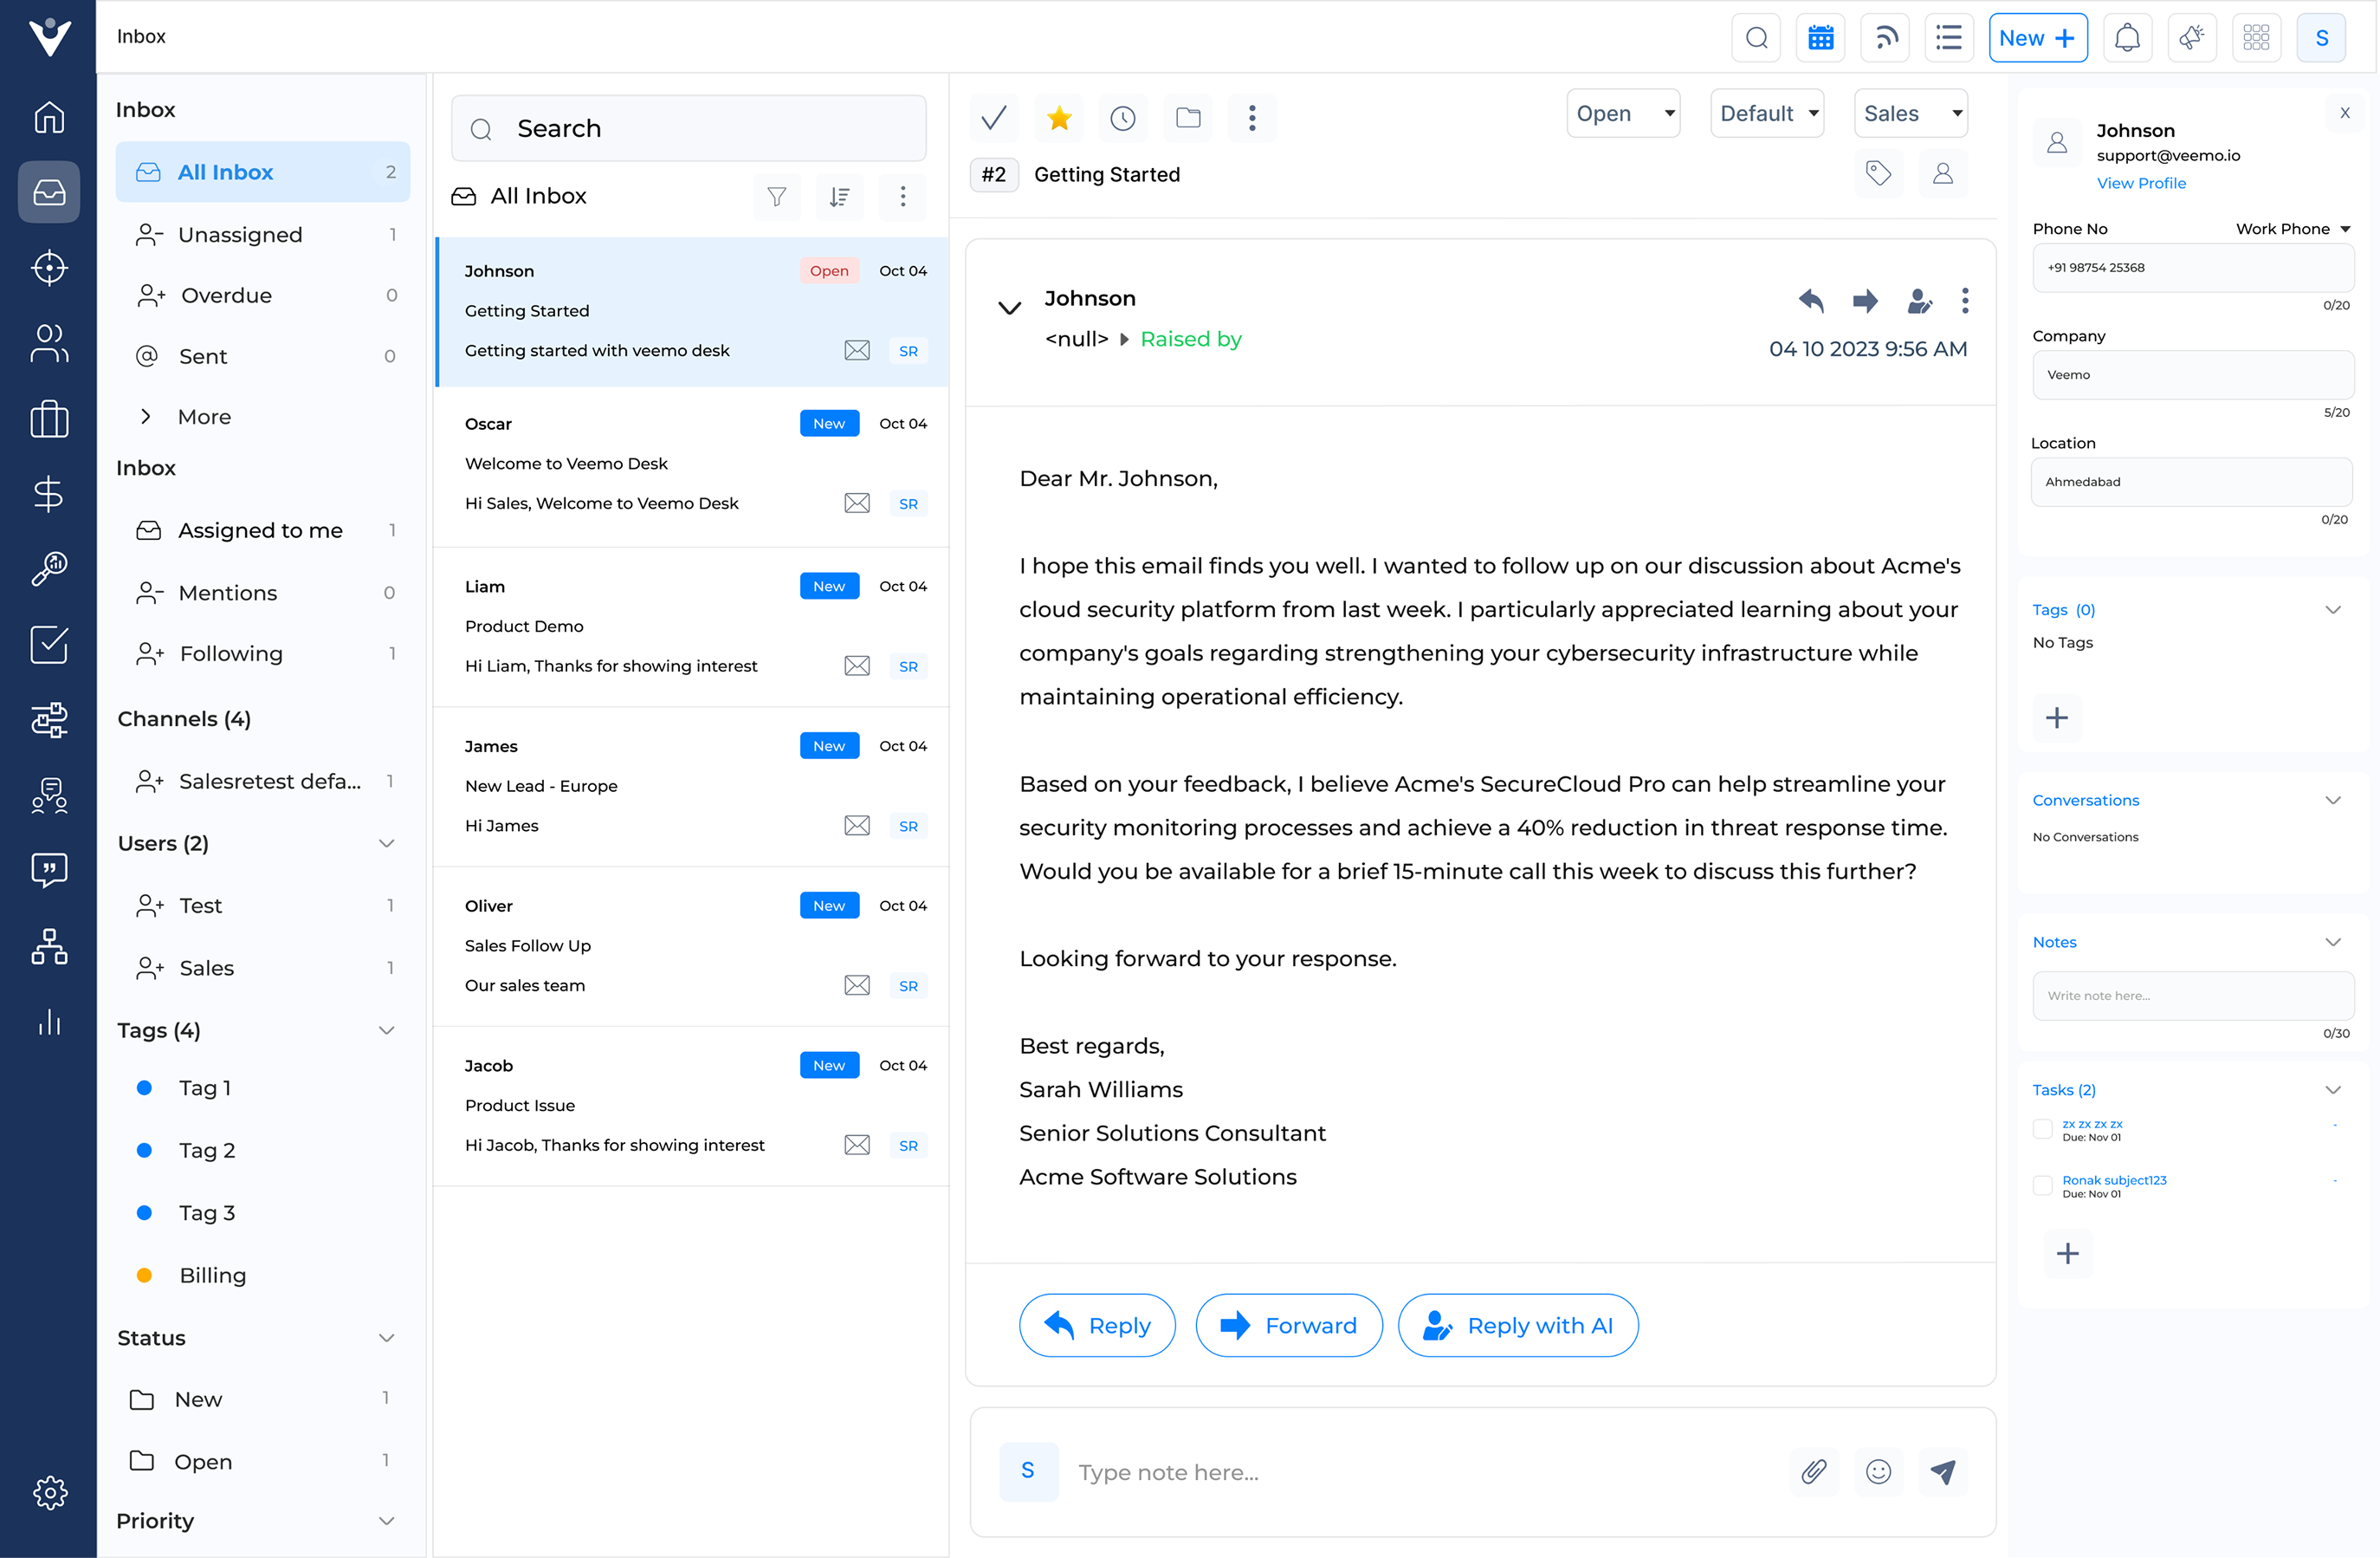Click the notifications bell icon
The image size is (2380, 1558).
(2127, 38)
